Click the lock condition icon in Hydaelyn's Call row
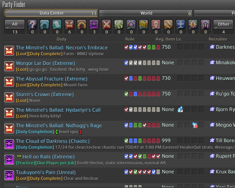This screenshot has height=188, width=235. coord(180,109)
